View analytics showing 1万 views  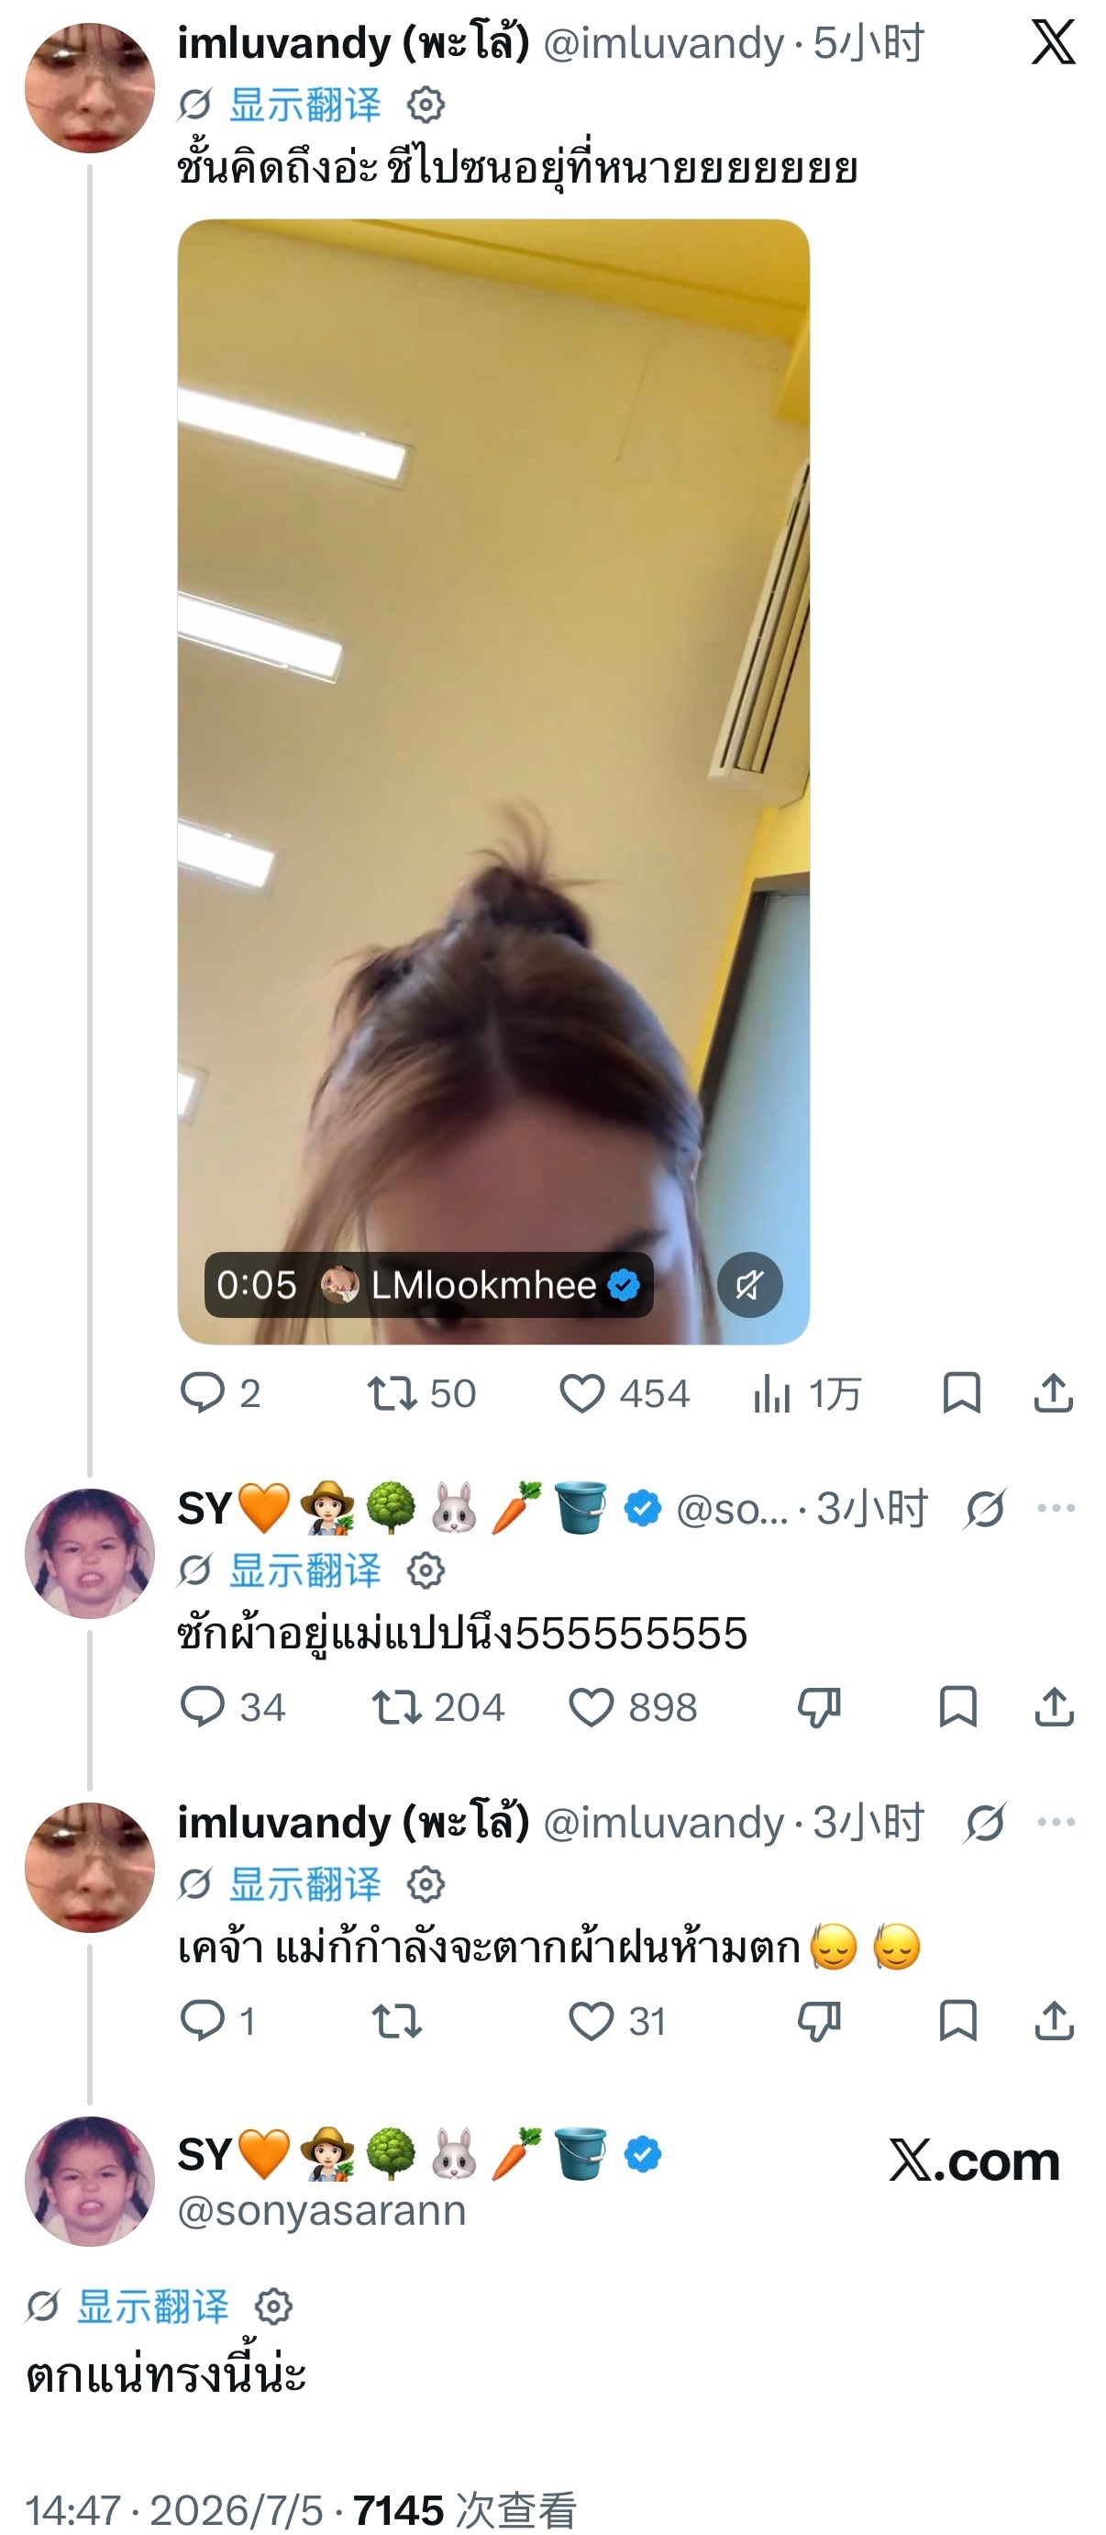(806, 1393)
